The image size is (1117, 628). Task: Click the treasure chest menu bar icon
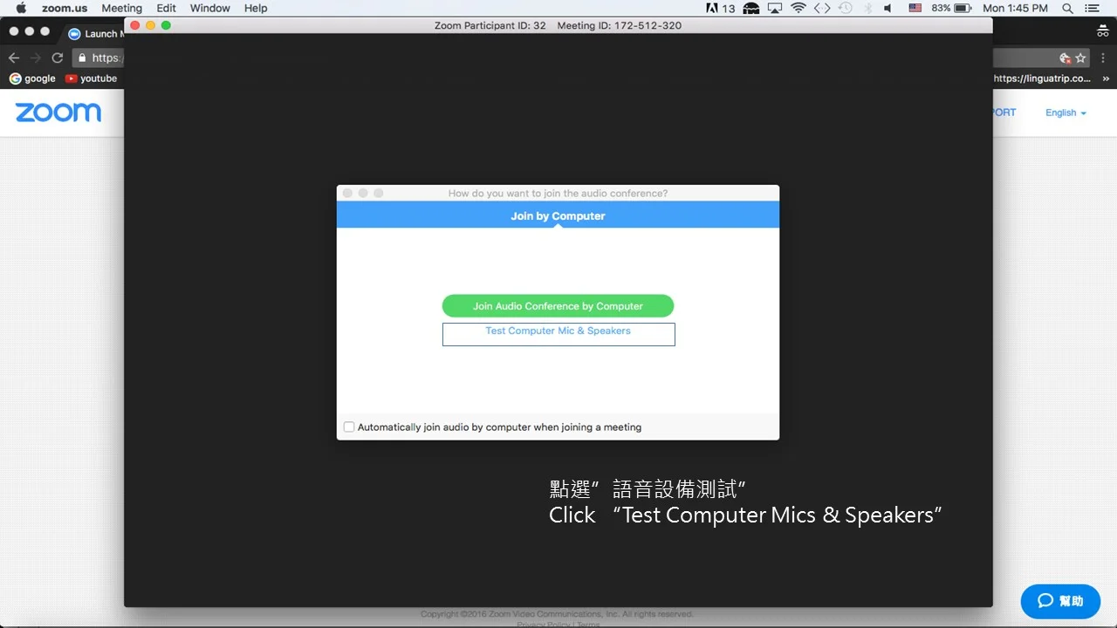click(751, 8)
